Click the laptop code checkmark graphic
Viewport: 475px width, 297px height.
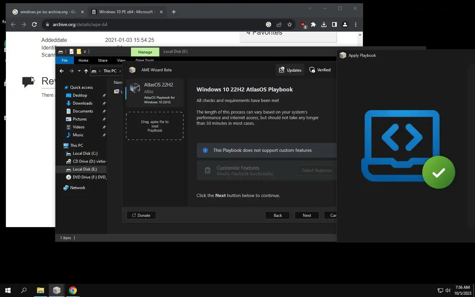click(408, 149)
